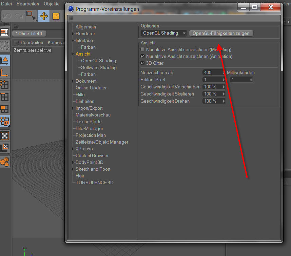Adjust Geschwindigkeit Verschieben spinner arrows

(224, 87)
